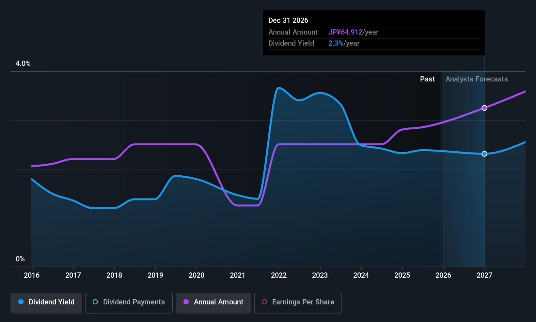Click the pink Earnings Per Share circle
This screenshot has width=536, height=322.
[264, 302]
